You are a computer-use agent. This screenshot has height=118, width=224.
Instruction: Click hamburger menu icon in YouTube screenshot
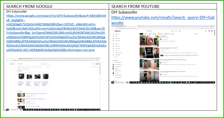pos(113,31)
